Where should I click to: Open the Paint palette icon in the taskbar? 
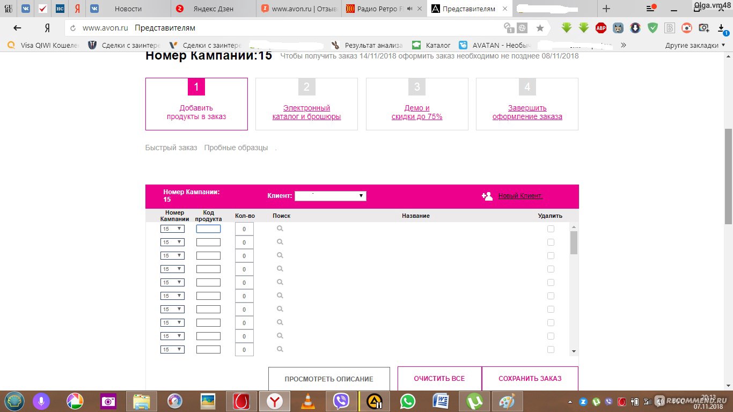[x=507, y=401]
